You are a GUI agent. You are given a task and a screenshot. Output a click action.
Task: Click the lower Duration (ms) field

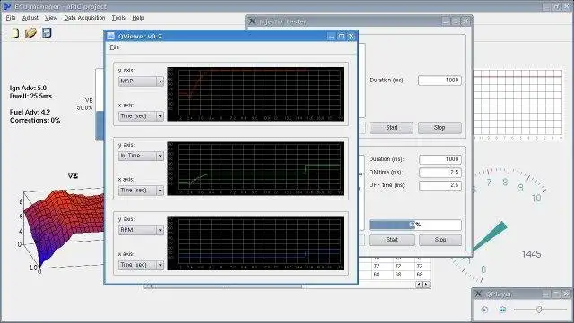(440, 159)
